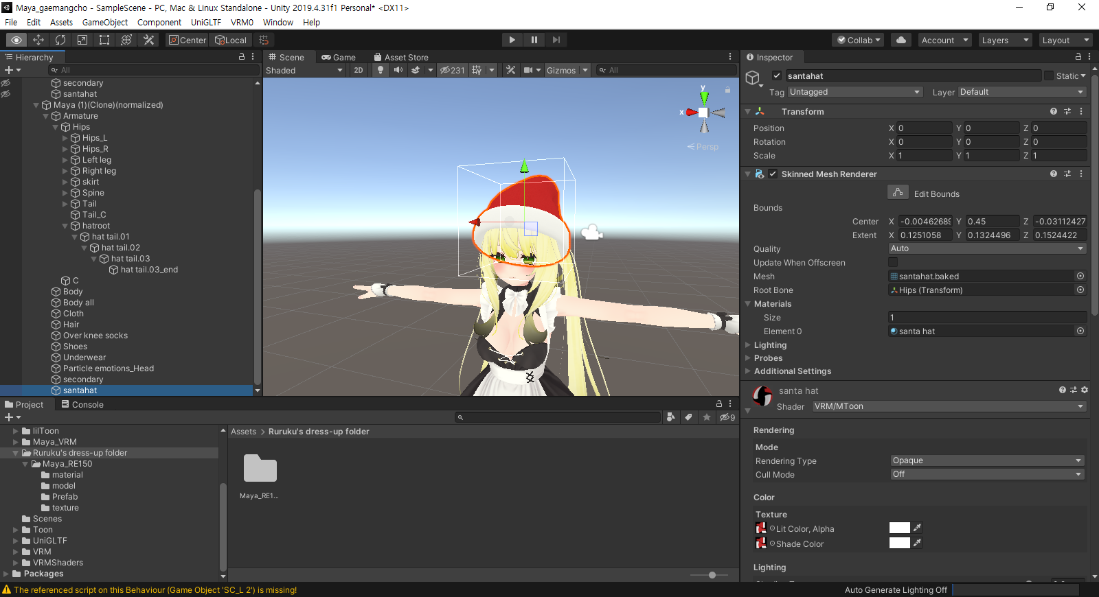Click Lit Color white swatch
The image size is (1099, 597).
899,528
